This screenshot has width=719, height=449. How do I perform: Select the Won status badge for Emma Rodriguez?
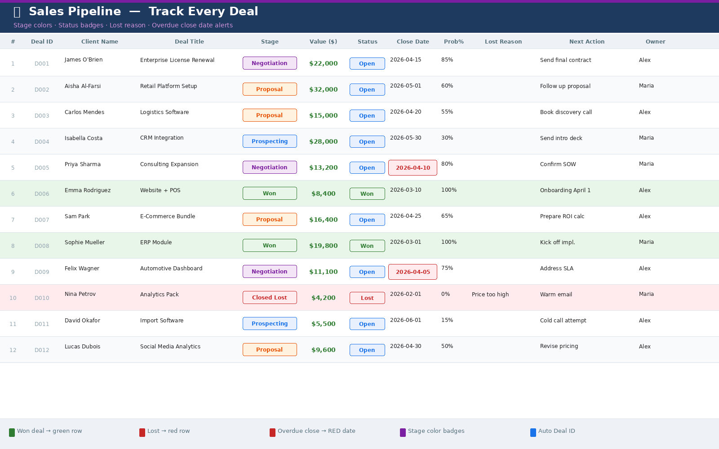coord(367,194)
